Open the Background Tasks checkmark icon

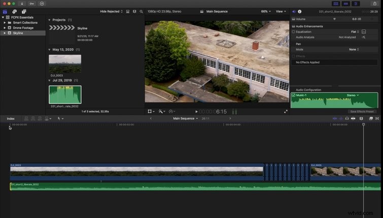(x=42, y=4)
